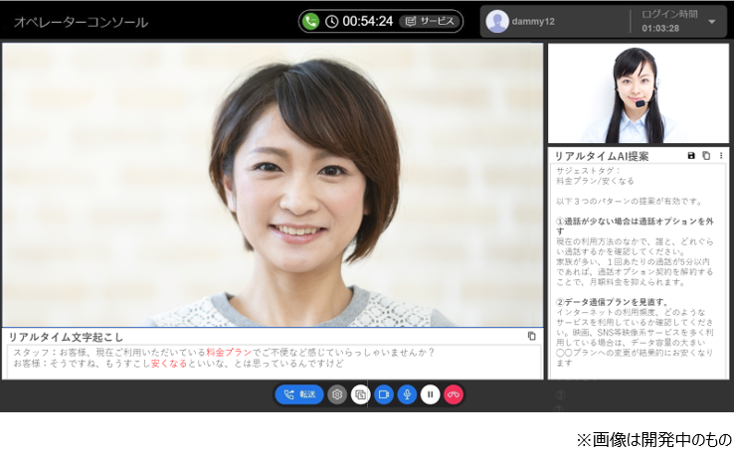The height and width of the screenshot is (455, 734).
Task: Expand the login time dropdown arrow
Action: [x=711, y=22]
